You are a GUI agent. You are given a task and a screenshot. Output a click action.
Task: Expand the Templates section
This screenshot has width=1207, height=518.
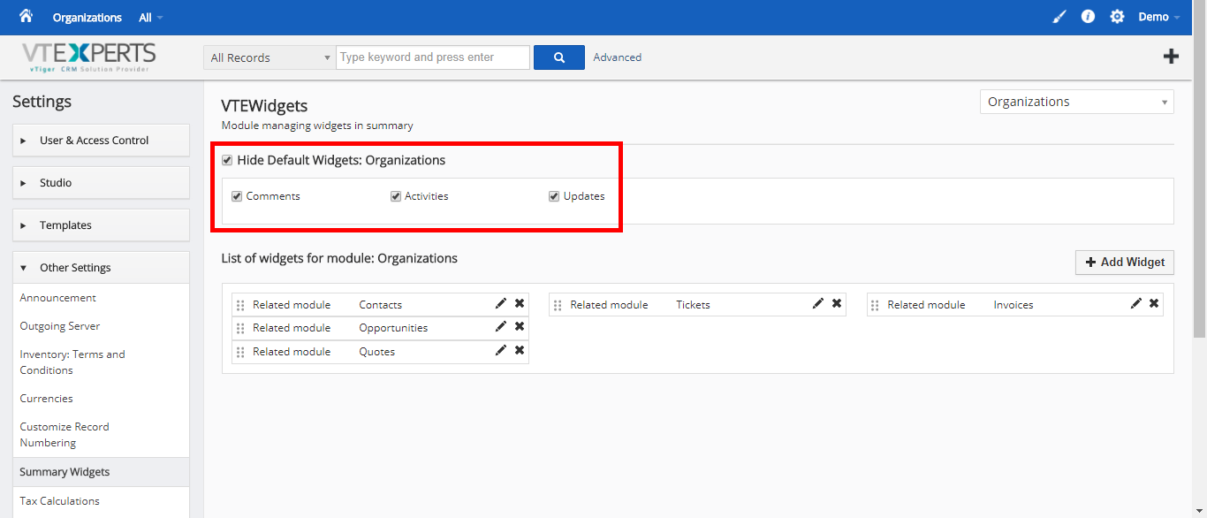click(101, 225)
